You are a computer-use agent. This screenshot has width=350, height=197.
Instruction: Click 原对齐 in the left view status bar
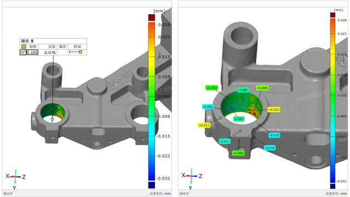tap(8, 194)
